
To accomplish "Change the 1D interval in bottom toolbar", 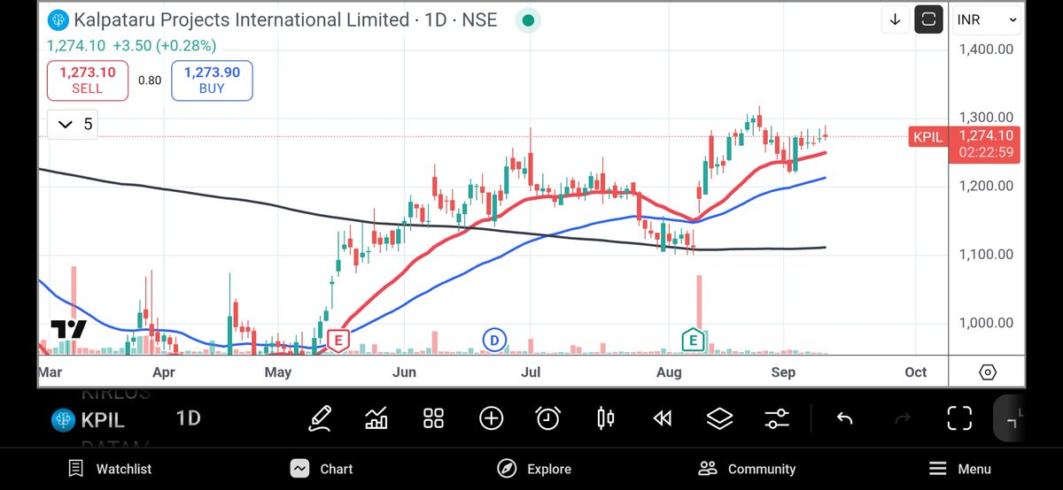I will coord(188,418).
